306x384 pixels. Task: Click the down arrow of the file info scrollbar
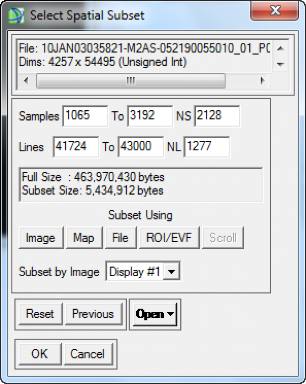280,64
